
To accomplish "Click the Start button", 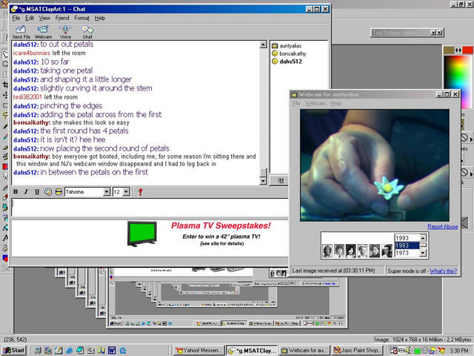I will click(14, 351).
